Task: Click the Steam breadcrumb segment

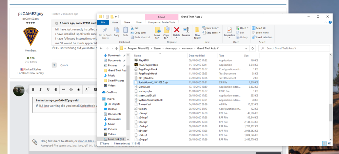Action: point(157,48)
